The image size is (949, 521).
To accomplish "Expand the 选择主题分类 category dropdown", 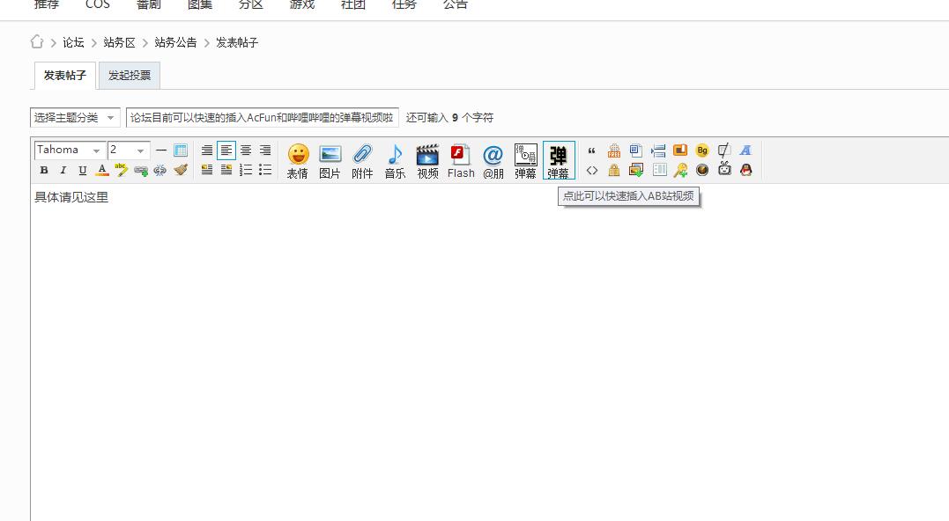I will click(x=75, y=117).
